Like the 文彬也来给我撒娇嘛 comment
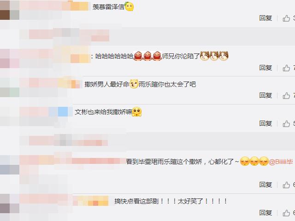The image size is (295, 221). tap(286, 124)
